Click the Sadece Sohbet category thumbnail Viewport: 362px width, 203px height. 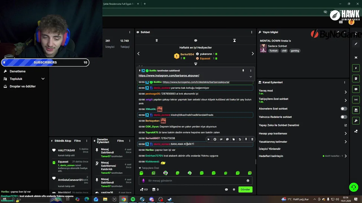pos(263,48)
